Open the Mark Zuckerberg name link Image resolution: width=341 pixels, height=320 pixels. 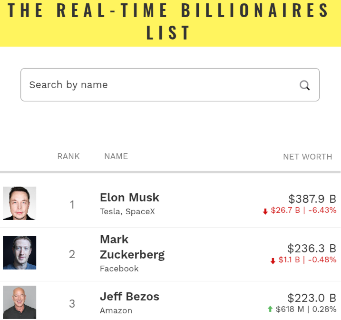[132, 247]
